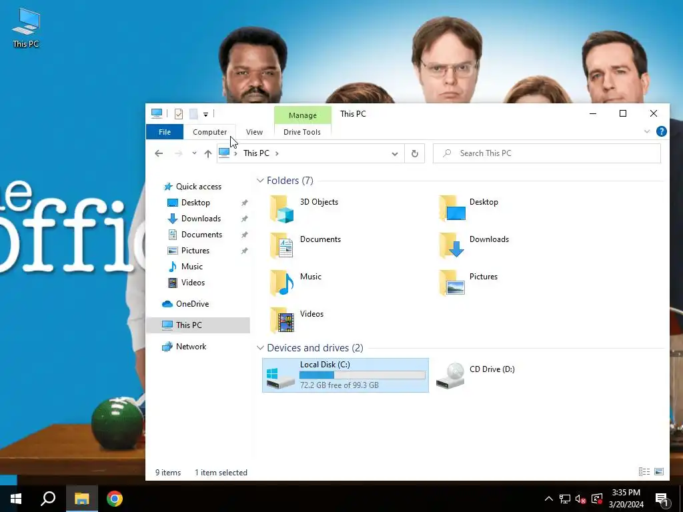The width and height of the screenshot is (683, 512).
Task: Open the recent locations dropdown arrow
Action: [194, 153]
